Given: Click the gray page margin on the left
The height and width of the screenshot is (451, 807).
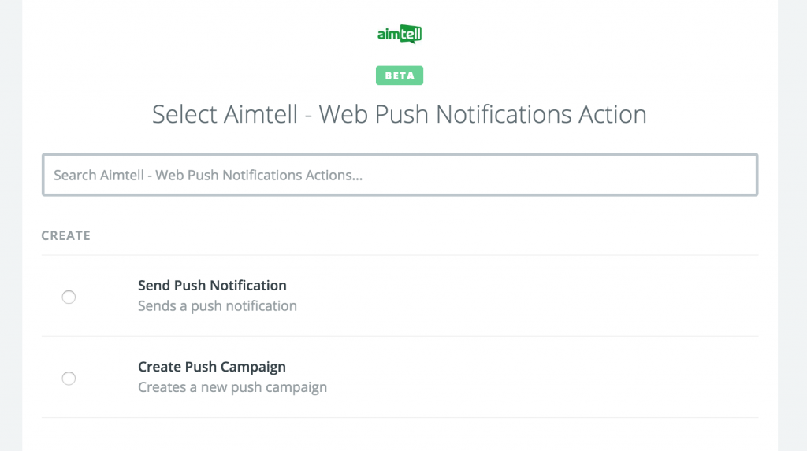Looking at the screenshot, I should click(11, 225).
